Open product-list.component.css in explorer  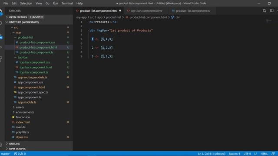[x=37, y=42]
